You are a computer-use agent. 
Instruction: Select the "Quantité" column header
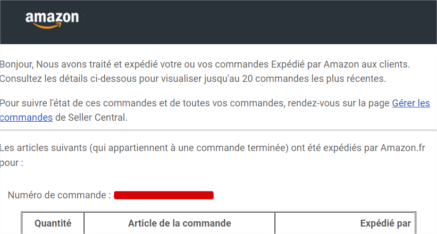(x=53, y=223)
